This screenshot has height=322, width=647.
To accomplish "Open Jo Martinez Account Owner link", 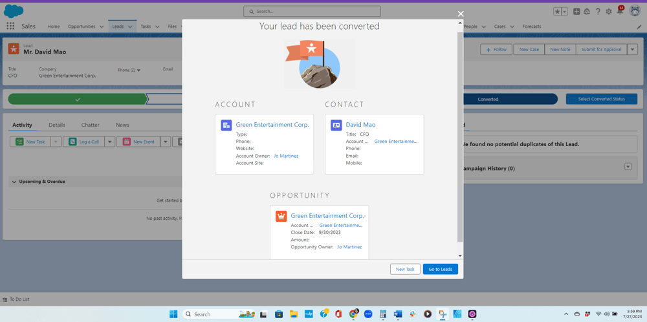I will 286,156.
